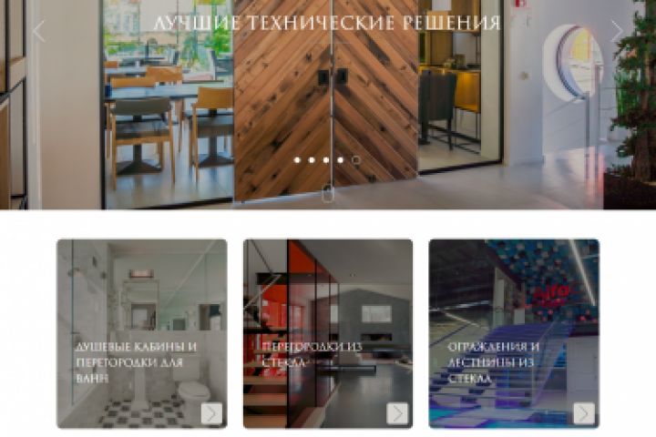
Task: Click the next slide arrow on the hero banner
Action: (617, 31)
